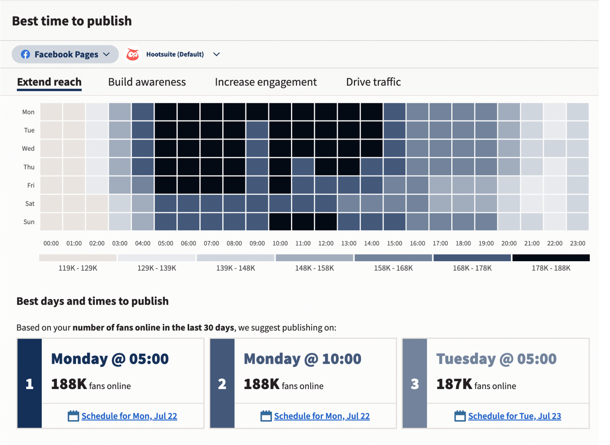Click the 148K - 158K legend segment
The width and height of the screenshot is (610, 445).
click(x=314, y=257)
